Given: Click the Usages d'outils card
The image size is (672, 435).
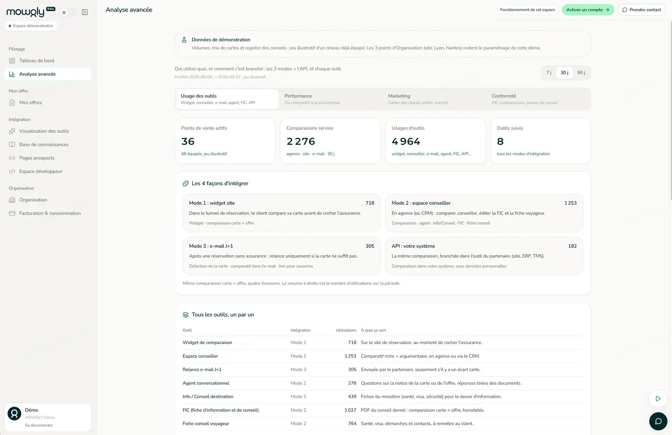Looking at the screenshot, I should point(436,141).
